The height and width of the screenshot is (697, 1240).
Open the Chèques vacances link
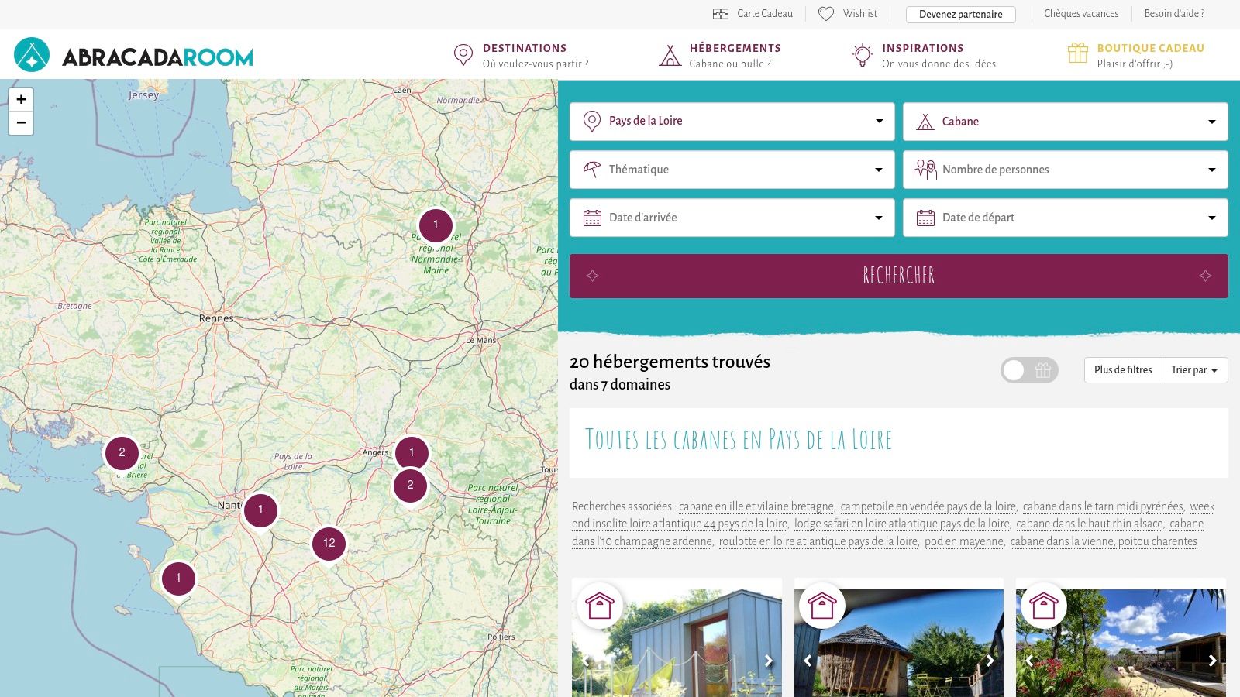pos(1081,14)
